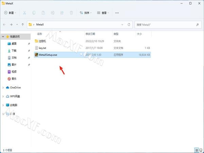
Task: Switch to details view layout
Action: tap(197, 150)
